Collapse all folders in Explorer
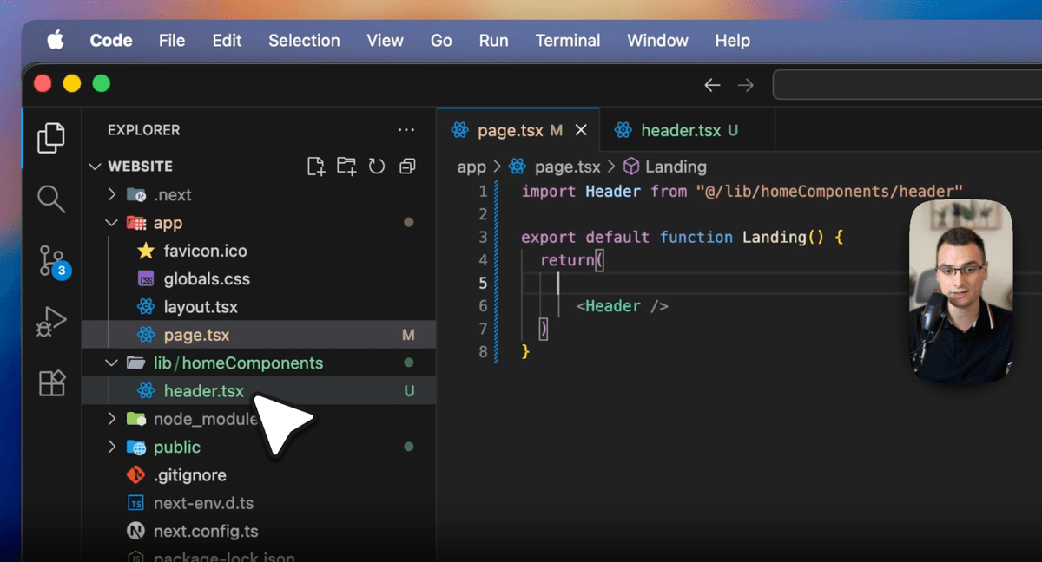 point(407,167)
